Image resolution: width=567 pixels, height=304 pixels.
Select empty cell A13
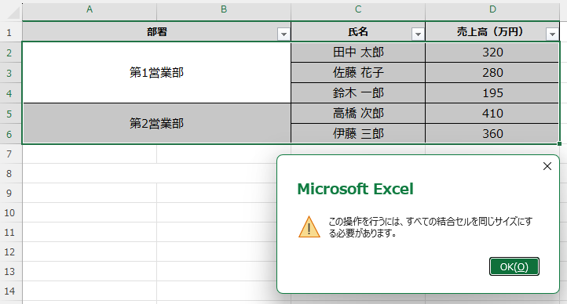(90, 271)
